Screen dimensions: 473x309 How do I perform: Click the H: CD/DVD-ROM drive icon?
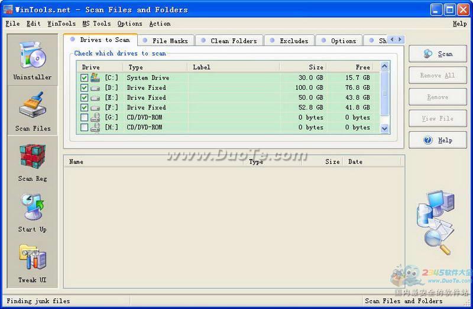click(x=95, y=127)
